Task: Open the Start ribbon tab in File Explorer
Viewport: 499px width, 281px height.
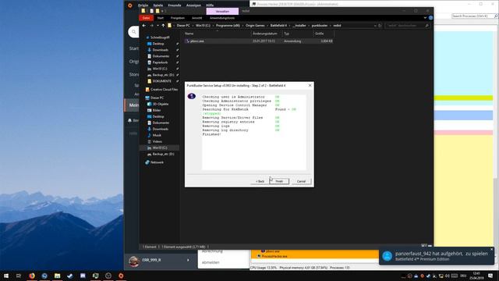Action: coord(161,18)
